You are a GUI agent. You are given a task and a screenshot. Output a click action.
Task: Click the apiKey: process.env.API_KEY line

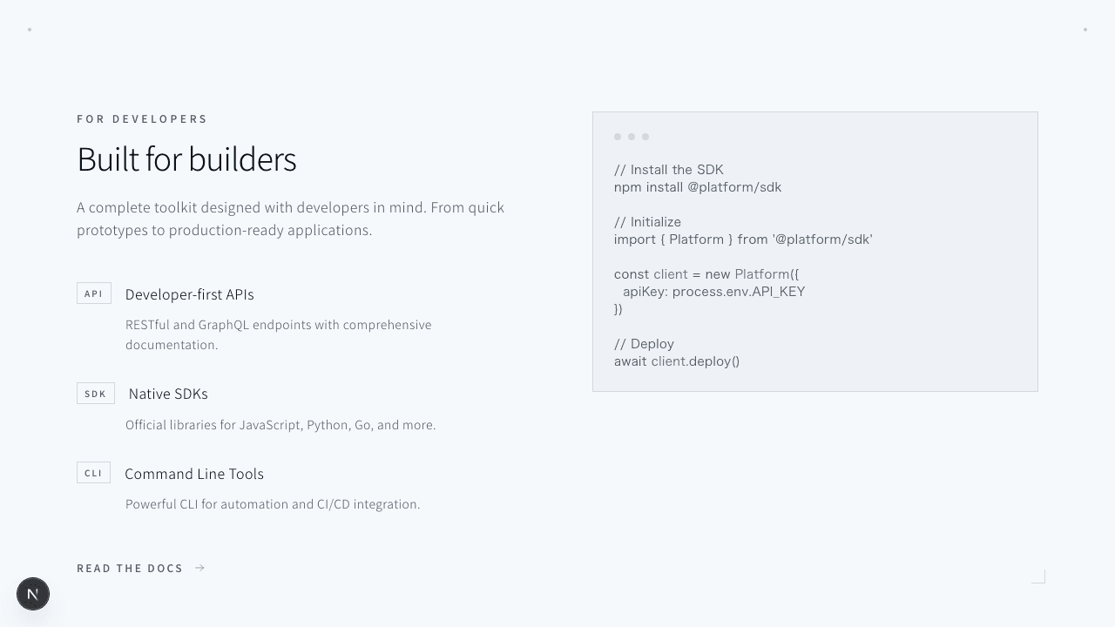point(713,292)
